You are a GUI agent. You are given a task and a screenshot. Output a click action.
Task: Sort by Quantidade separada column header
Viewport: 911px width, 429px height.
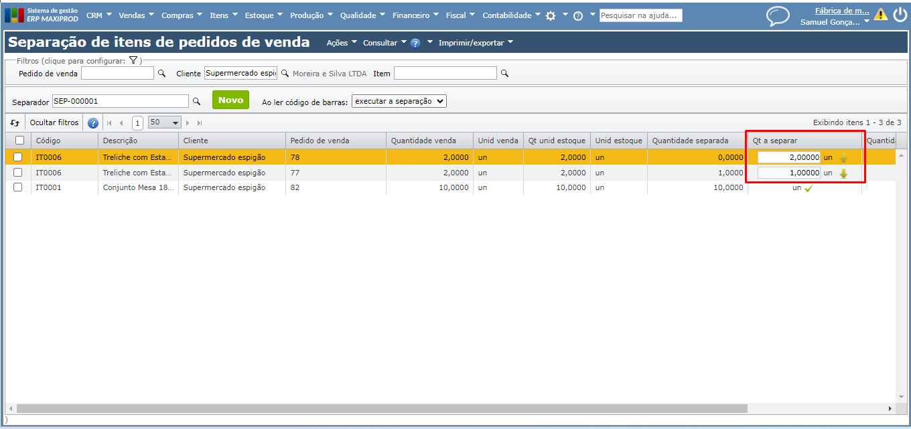click(697, 141)
